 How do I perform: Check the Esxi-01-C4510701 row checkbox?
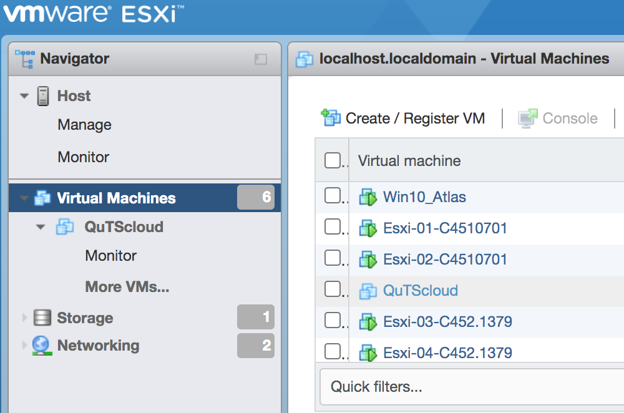333,226
